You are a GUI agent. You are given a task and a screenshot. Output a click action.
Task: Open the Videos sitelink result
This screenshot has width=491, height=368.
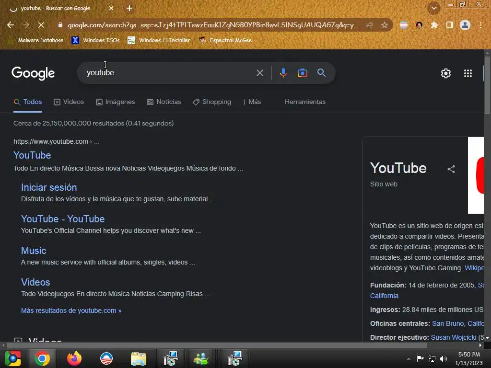(x=35, y=282)
